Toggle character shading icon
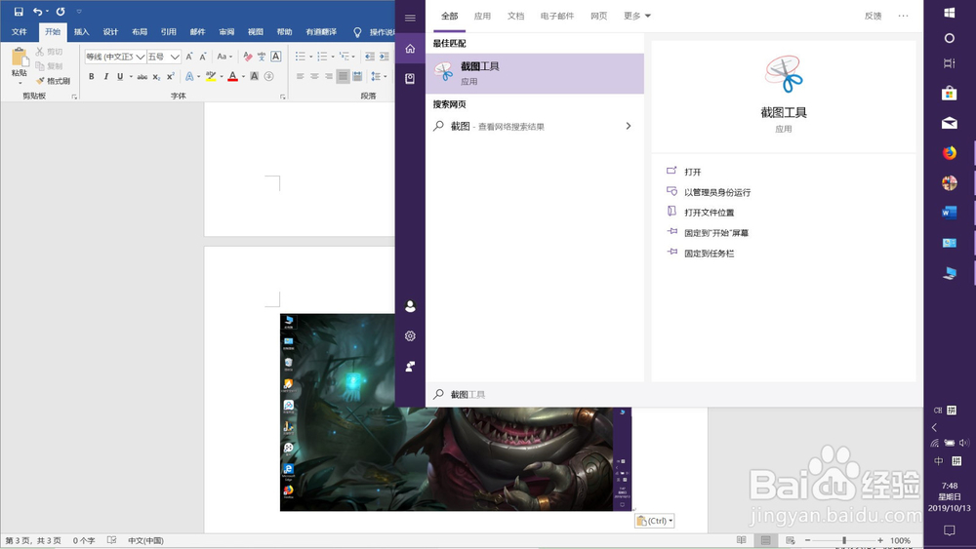 coord(254,76)
